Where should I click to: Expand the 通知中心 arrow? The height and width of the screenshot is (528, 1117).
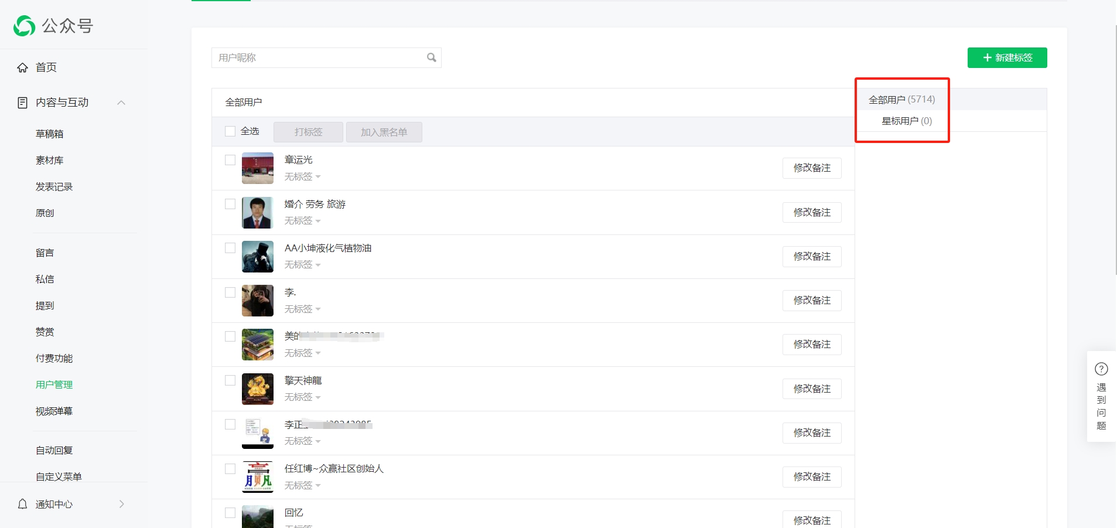coord(121,504)
